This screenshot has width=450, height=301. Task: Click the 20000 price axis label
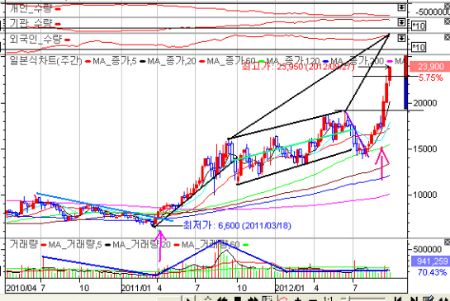coord(424,103)
